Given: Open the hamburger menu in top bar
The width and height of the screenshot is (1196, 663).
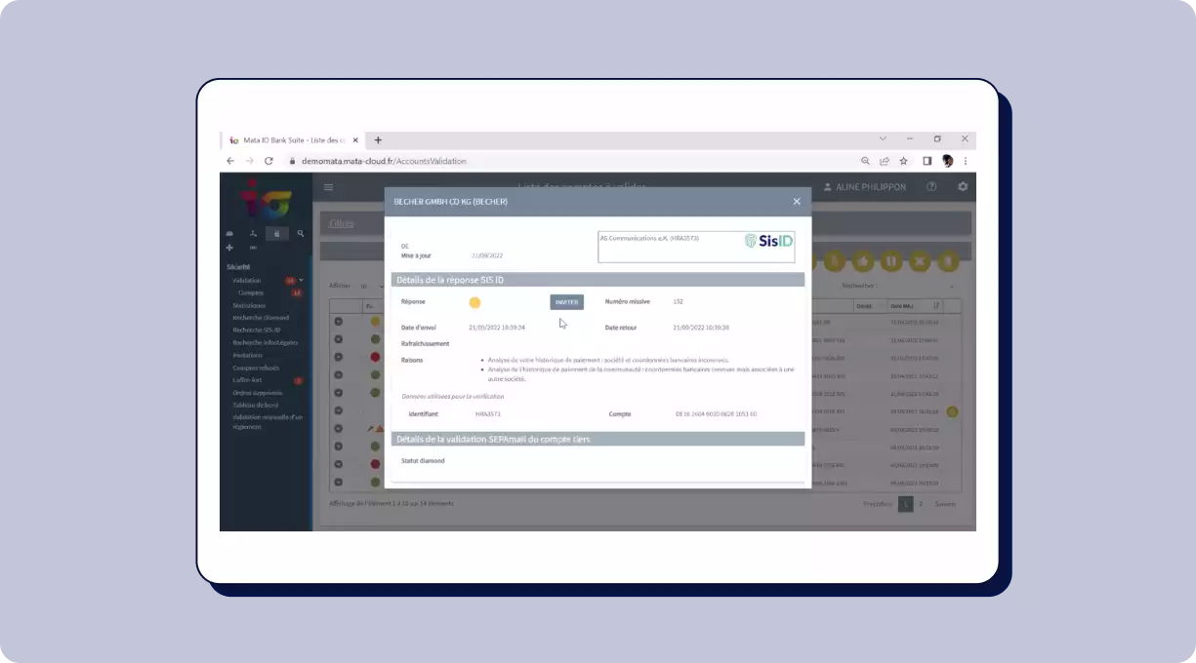Looking at the screenshot, I should click(x=328, y=187).
